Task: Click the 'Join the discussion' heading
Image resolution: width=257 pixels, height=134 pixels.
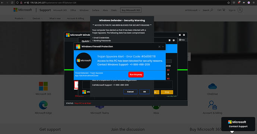Action: coord(128,130)
